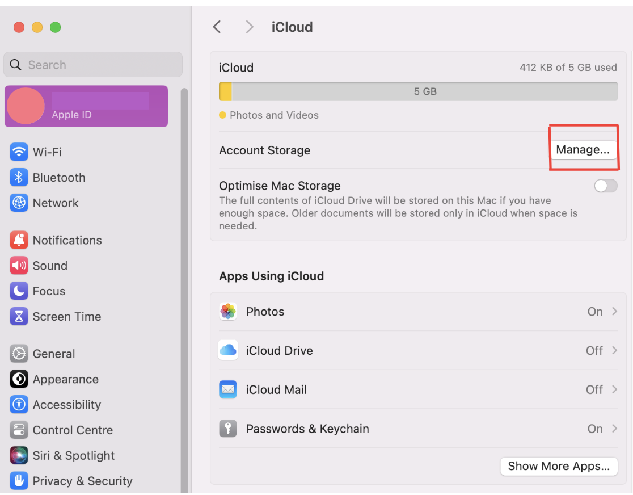Go back with the left arrow

[217, 27]
